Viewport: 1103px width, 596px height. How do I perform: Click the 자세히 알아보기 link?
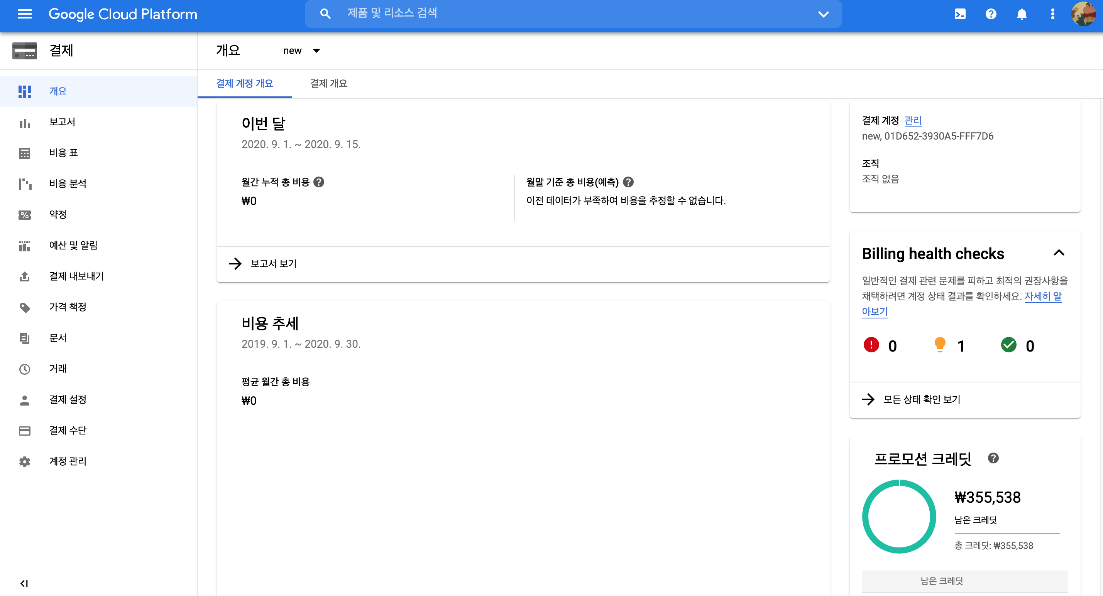point(1043,296)
